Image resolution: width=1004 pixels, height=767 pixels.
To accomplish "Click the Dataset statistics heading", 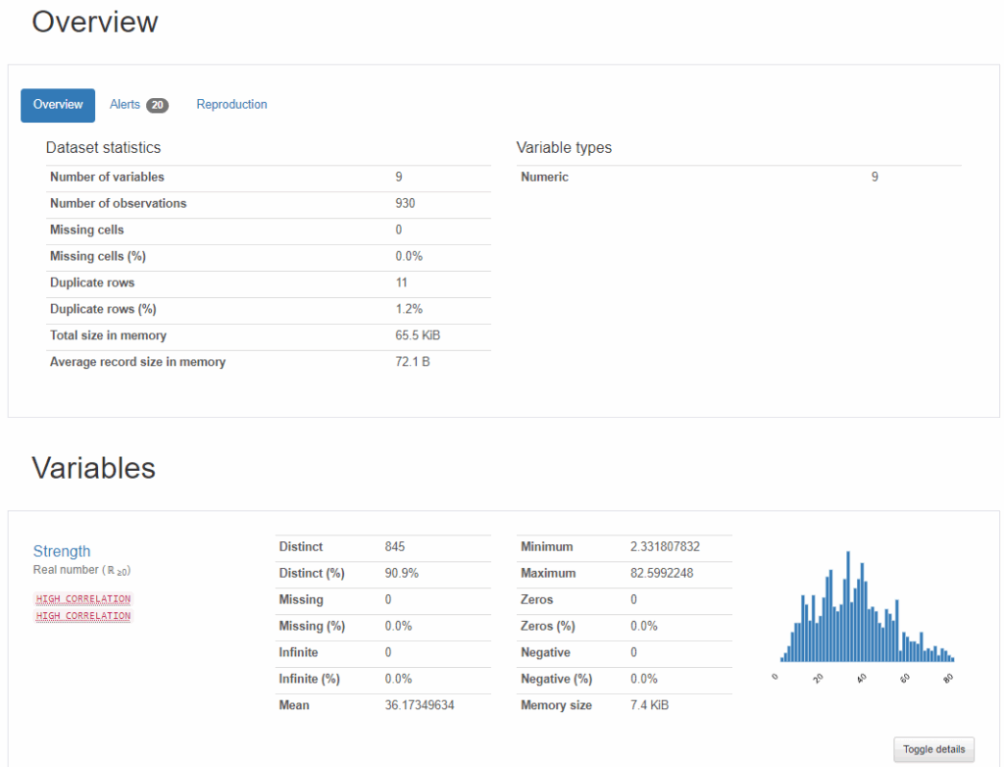I will pos(103,148).
